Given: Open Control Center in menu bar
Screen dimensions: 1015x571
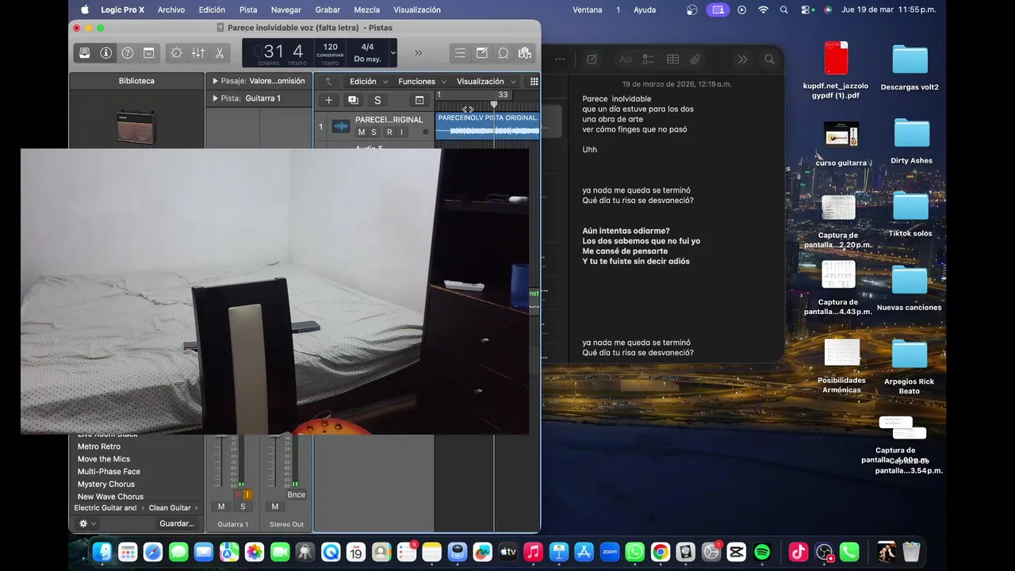Looking at the screenshot, I should click(806, 10).
